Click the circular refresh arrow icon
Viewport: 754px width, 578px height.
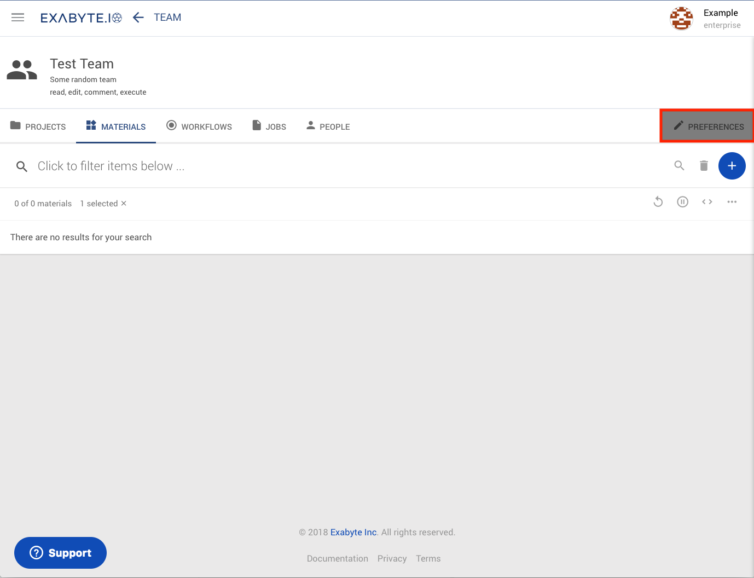pyautogui.click(x=658, y=202)
